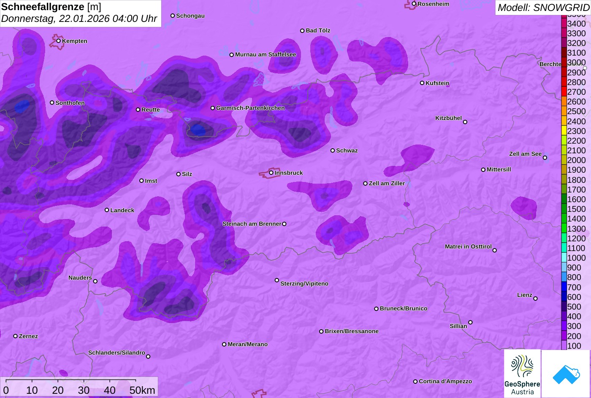This screenshot has height=398, width=591.
Task: Click the 1200 legend value
Action: (577, 238)
